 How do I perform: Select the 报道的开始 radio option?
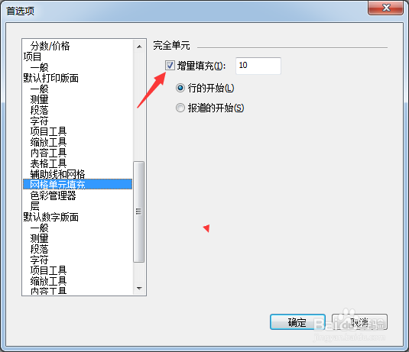click(180, 108)
